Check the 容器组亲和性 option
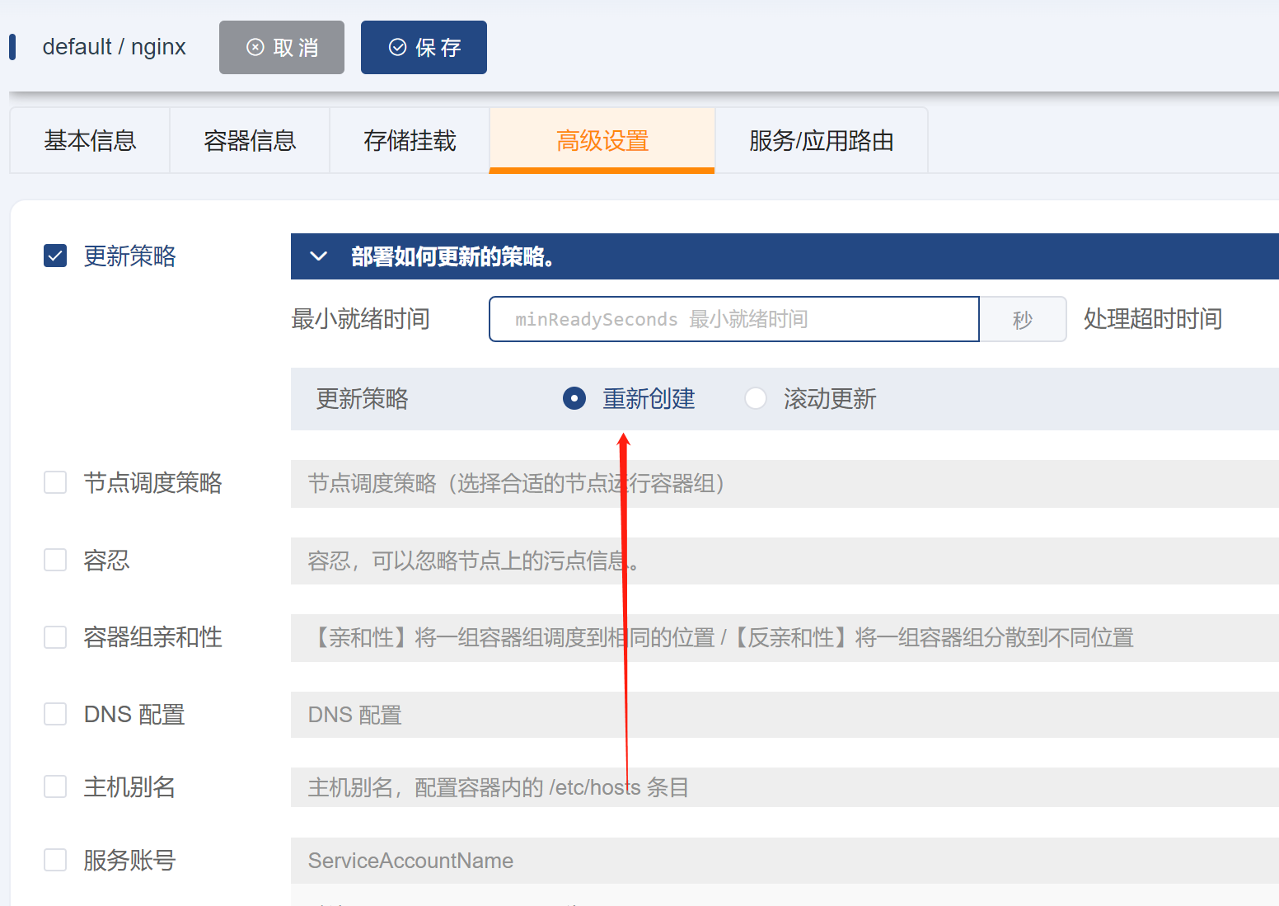 pos(54,636)
